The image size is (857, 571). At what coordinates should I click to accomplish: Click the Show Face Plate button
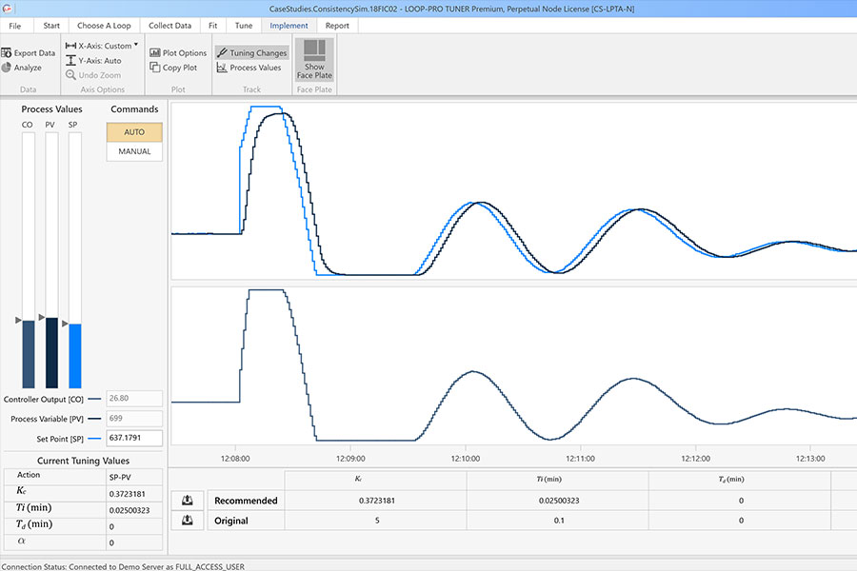click(314, 59)
